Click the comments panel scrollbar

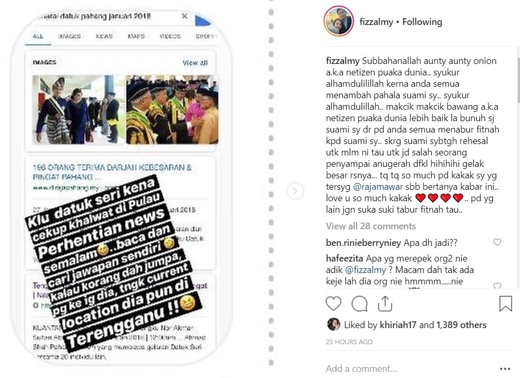(518, 80)
